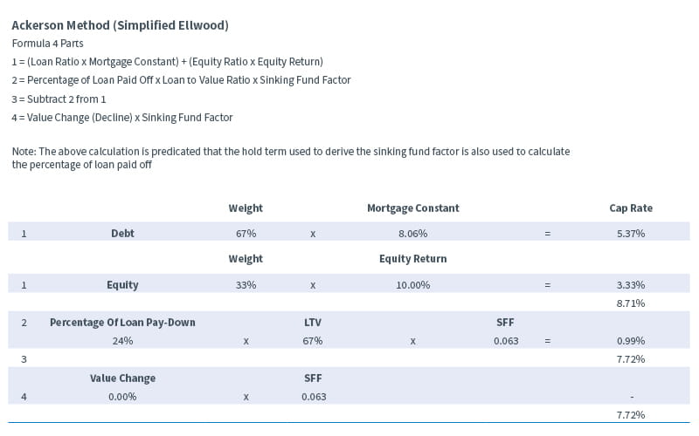Click the Percentage Of Loan Pay-Down header
This screenshot has width=699, height=436.
tap(122, 323)
